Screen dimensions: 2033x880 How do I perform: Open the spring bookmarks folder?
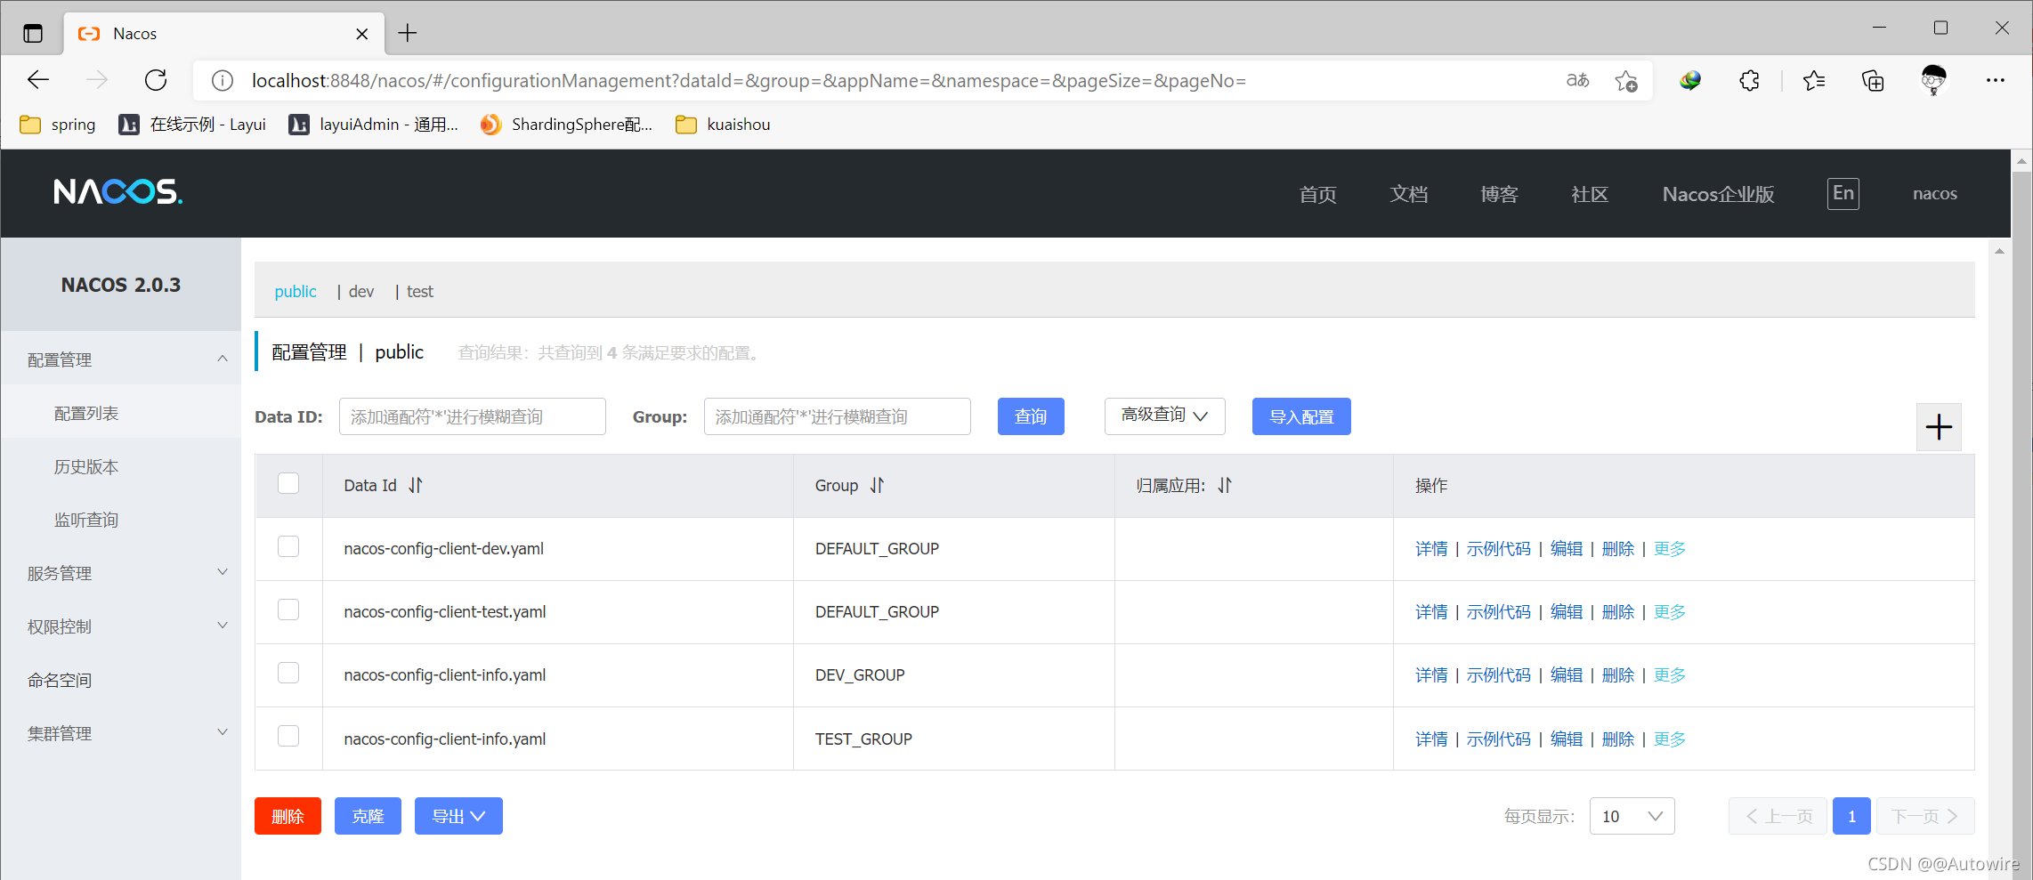pos(58,125)
